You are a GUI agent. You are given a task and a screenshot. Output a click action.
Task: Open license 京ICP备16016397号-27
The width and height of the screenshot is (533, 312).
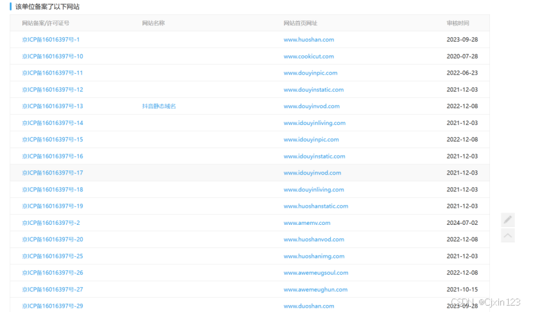pyautogui.click(x=53, y=290)
